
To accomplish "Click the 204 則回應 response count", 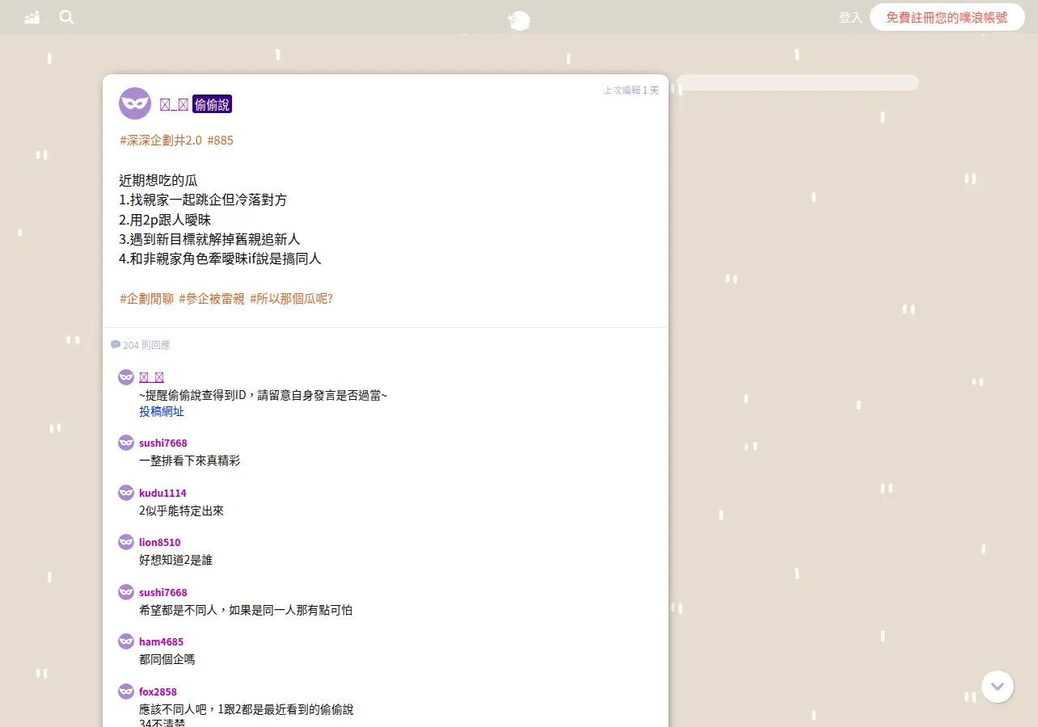I will click(146, 345).
